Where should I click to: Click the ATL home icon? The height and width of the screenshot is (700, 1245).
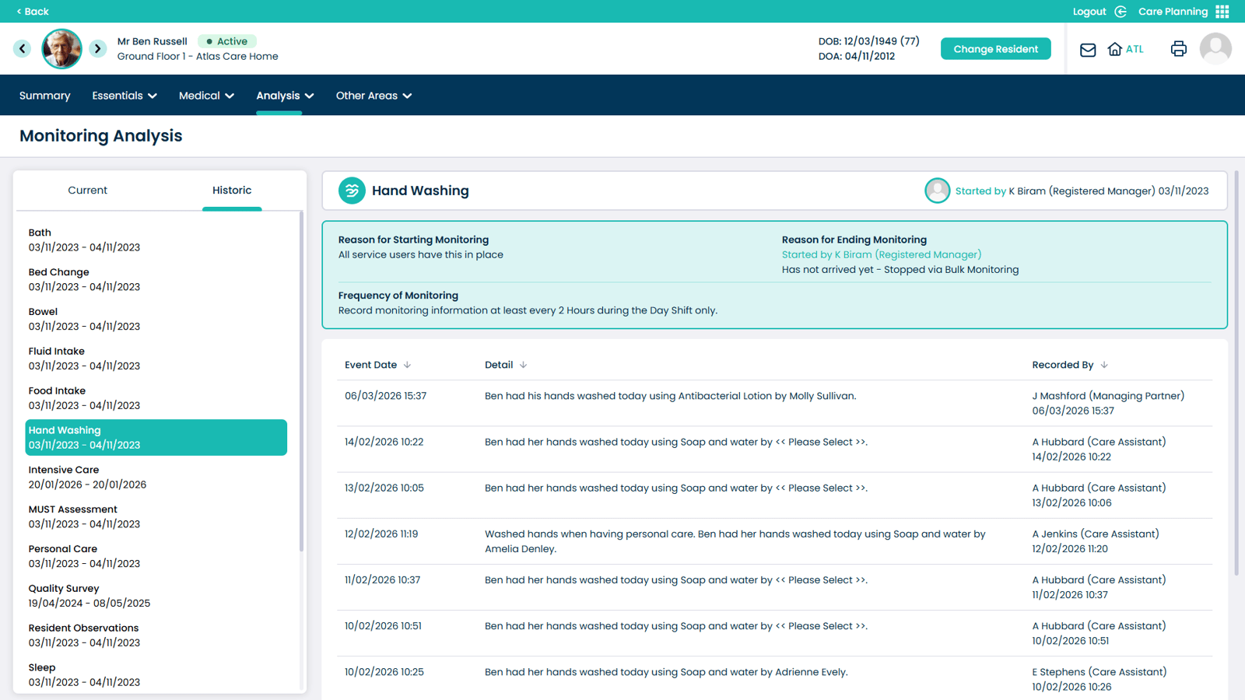1115,49
